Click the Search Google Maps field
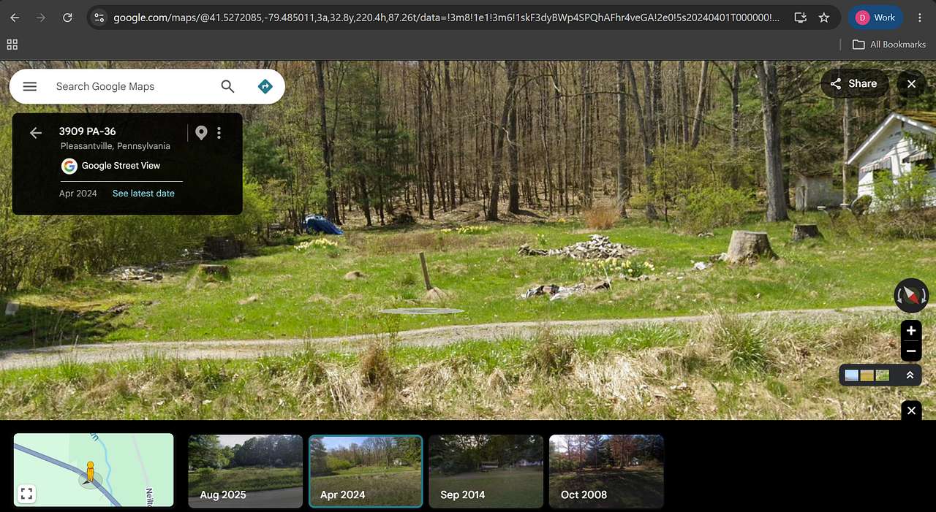This screenshot has height=512, width=936. point(132,86)
